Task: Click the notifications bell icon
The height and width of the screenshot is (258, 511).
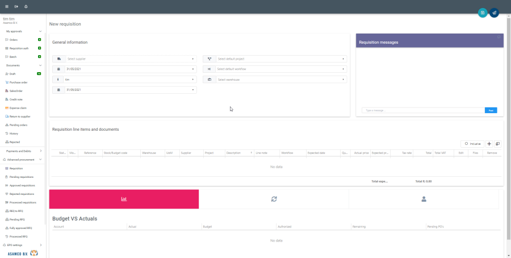Action: [x=26, y=6]
